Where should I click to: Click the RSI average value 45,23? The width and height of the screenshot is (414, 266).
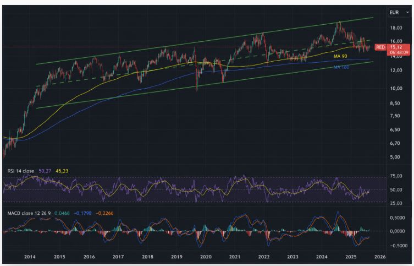(62, 171)
